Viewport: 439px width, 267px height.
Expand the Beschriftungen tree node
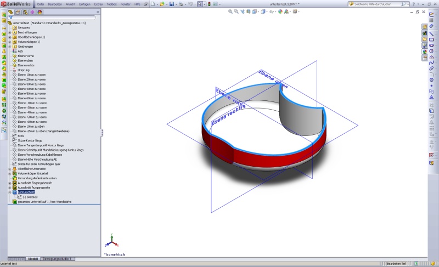pyautogui.click(x=9, y=32)
